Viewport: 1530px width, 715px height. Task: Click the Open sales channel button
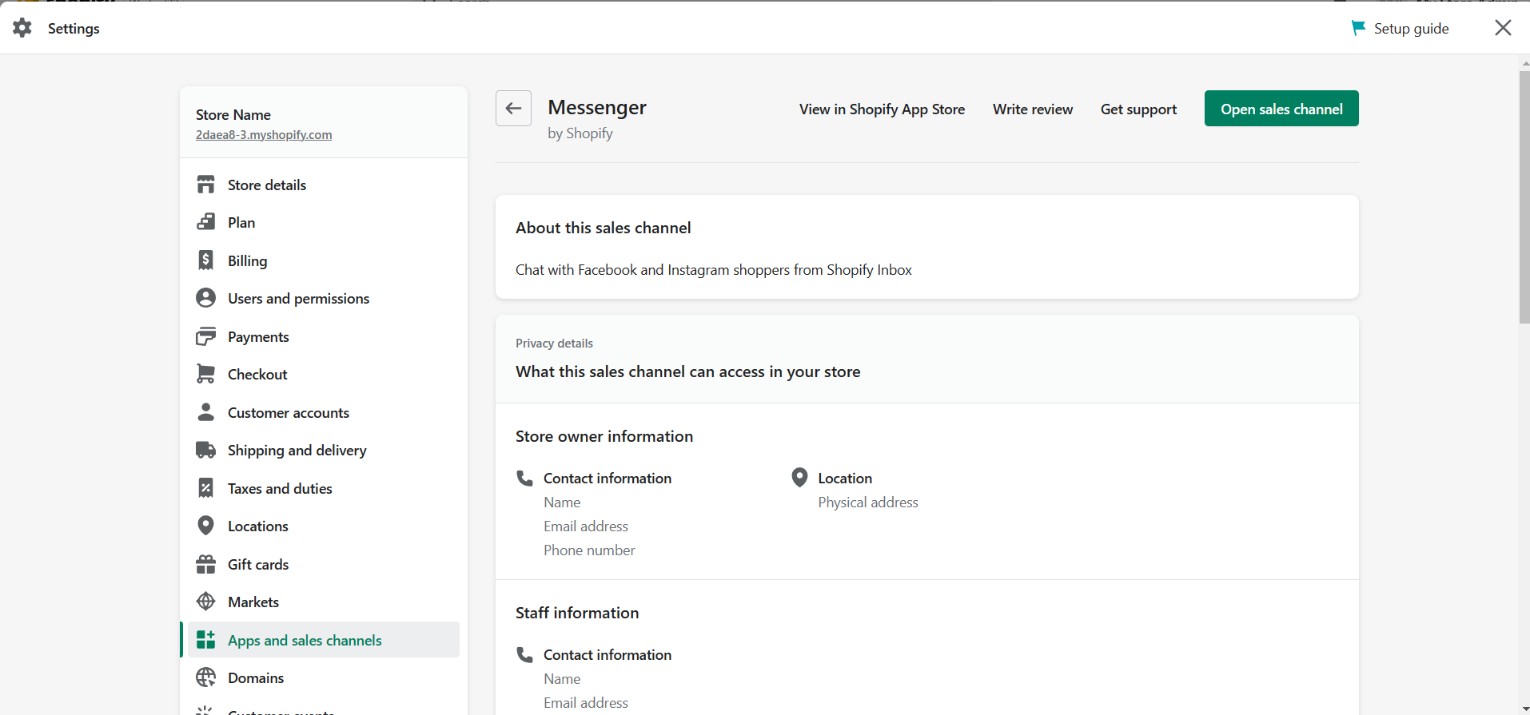[1281, 109]
